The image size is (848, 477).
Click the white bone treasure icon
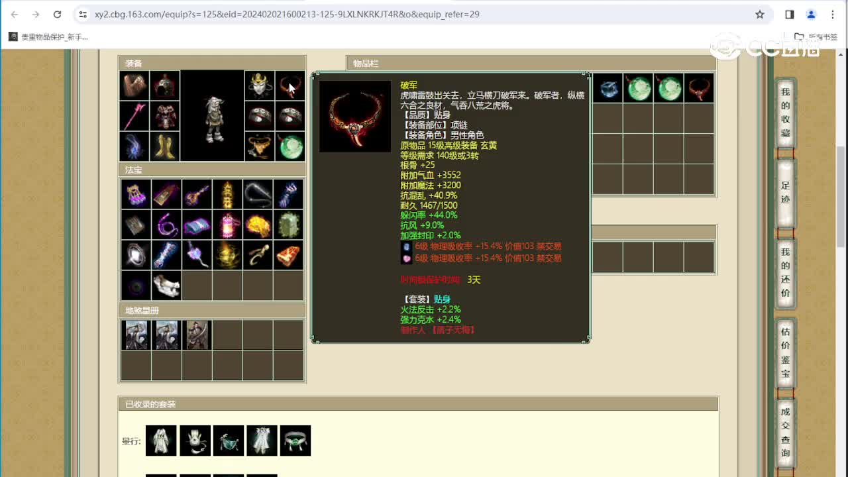tap(166, 286)
